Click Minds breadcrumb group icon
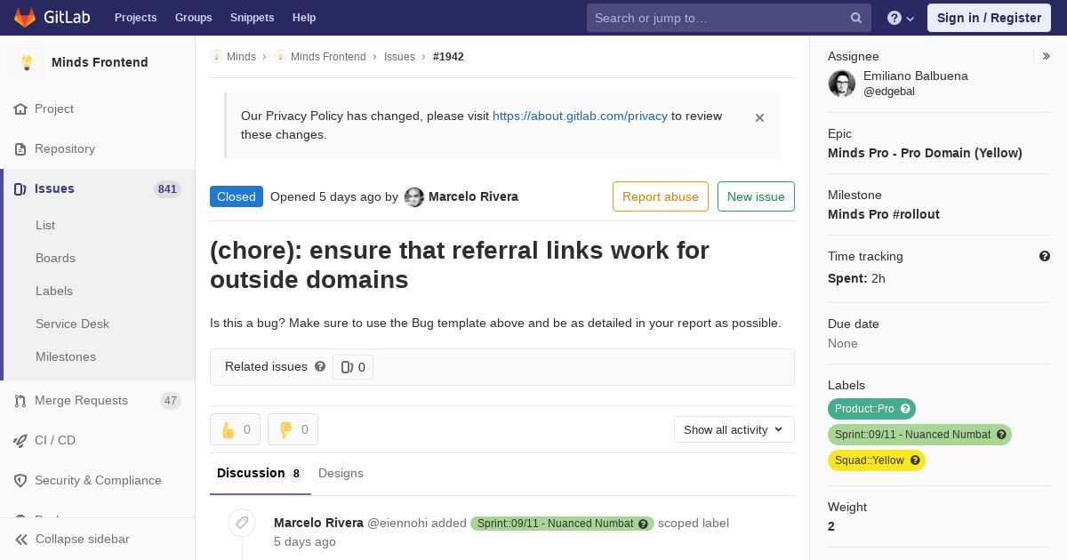This screenshot has height=560, width=1067. point(216,56)
